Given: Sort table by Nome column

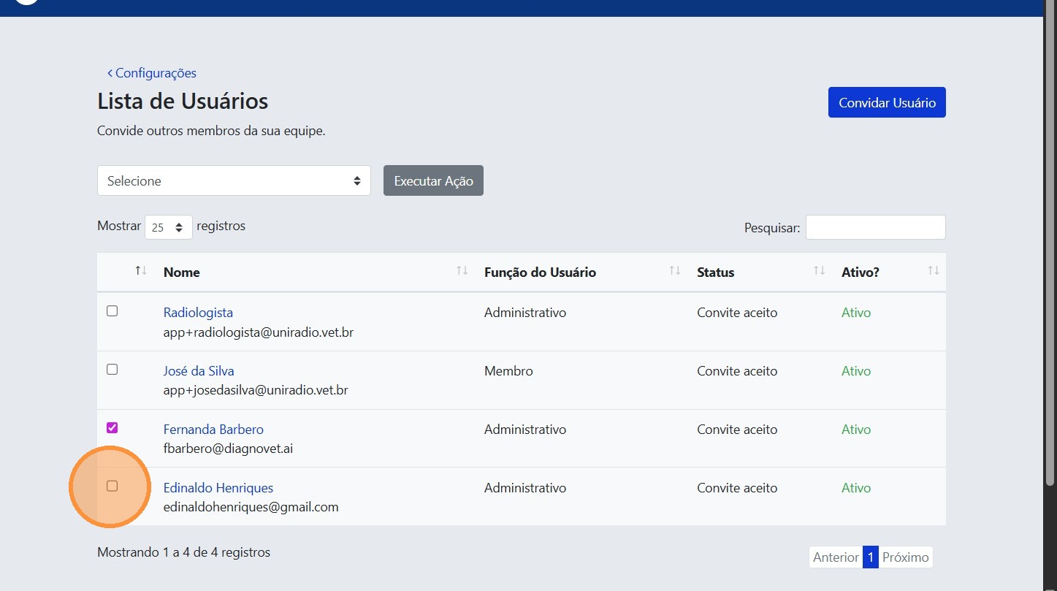Looking at the screenshot, I should click(x=462, y=270).
